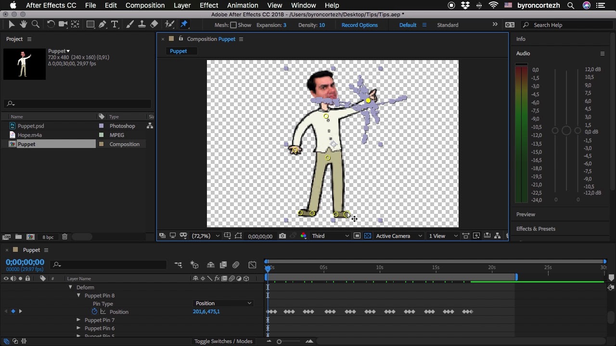Toggle the keyframe diamond for Position

(x=13, y=311)
